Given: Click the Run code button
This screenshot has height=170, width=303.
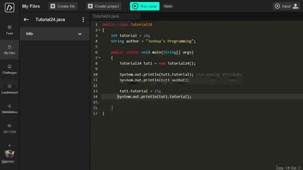Looking at the screenshot, I should (x=144, y=6).
